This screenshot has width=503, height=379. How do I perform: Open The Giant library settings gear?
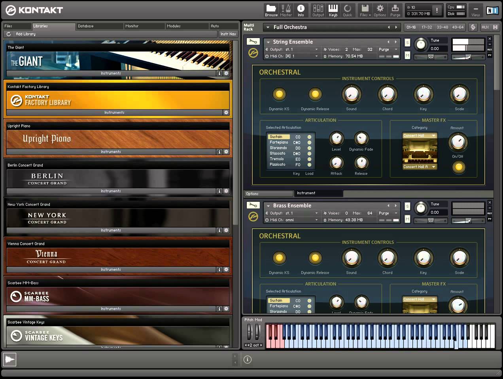click(226, 73)
